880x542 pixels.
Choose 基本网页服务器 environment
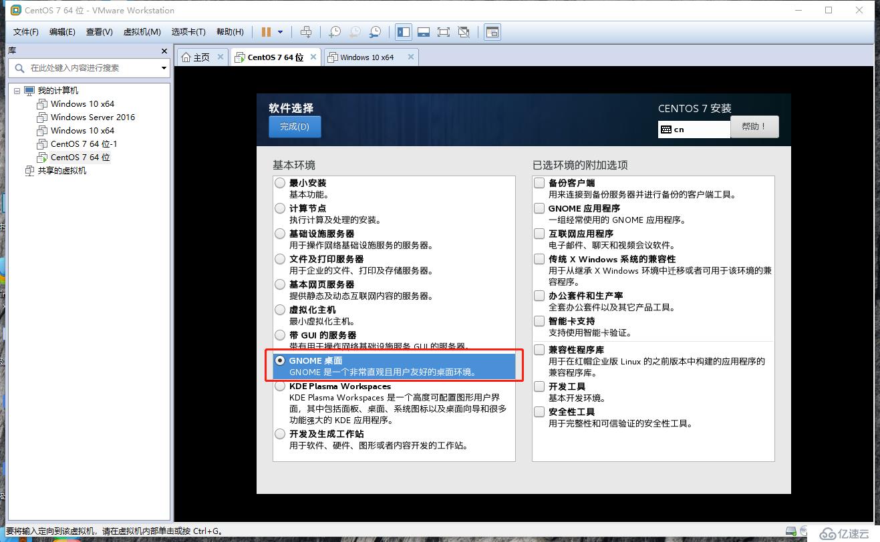click(x=280, y=284)
